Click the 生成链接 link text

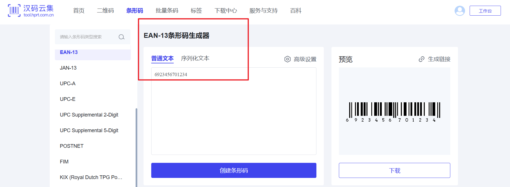(x=439, y=59)
